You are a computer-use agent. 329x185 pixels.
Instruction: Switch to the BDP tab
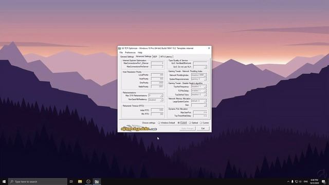tap(155, 57)
